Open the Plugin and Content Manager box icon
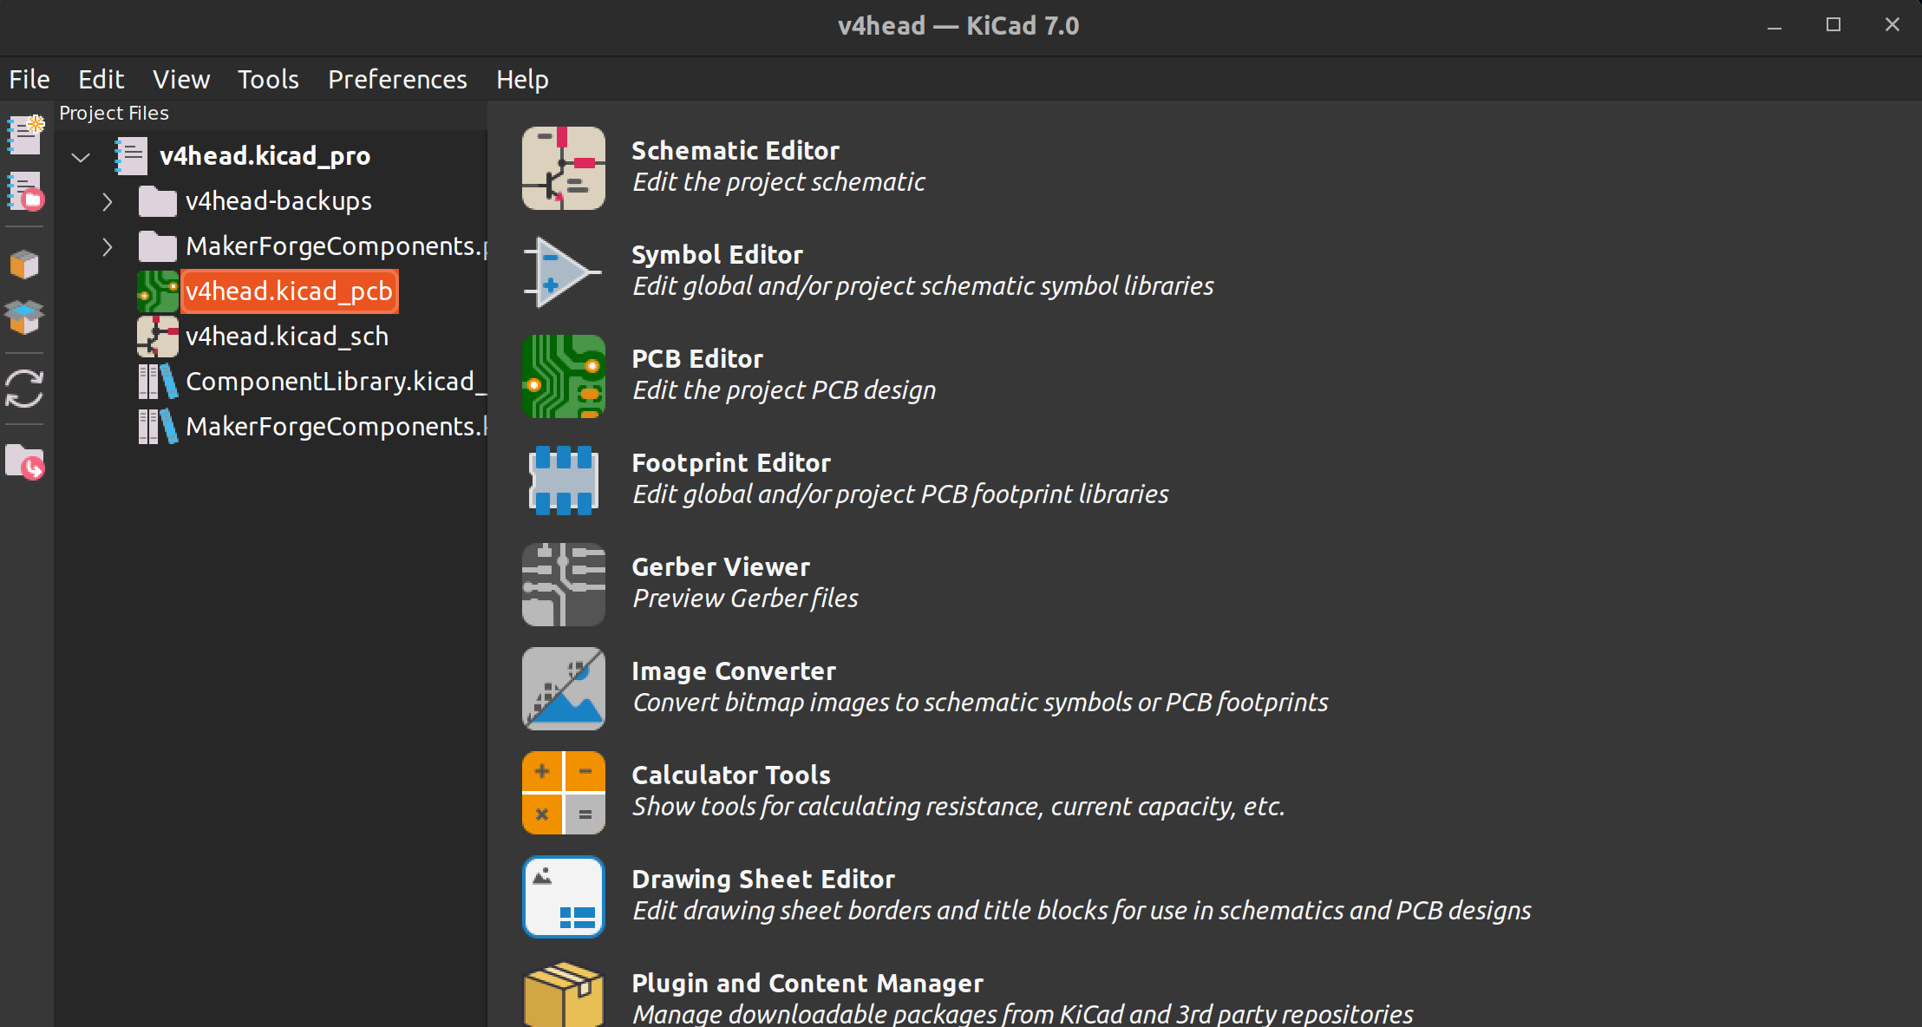This screenshot has height=1027, width=1922. 563,994
